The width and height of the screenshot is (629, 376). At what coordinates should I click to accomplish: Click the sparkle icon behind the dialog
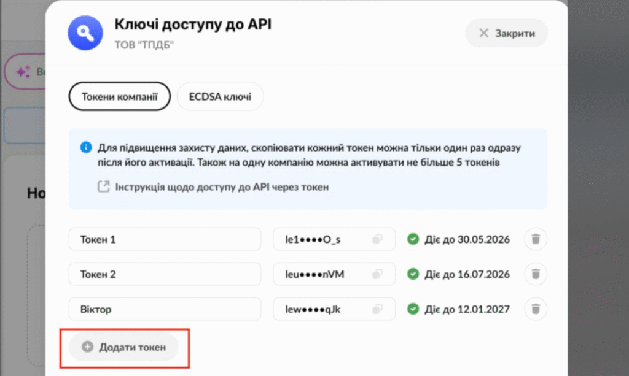23,72
